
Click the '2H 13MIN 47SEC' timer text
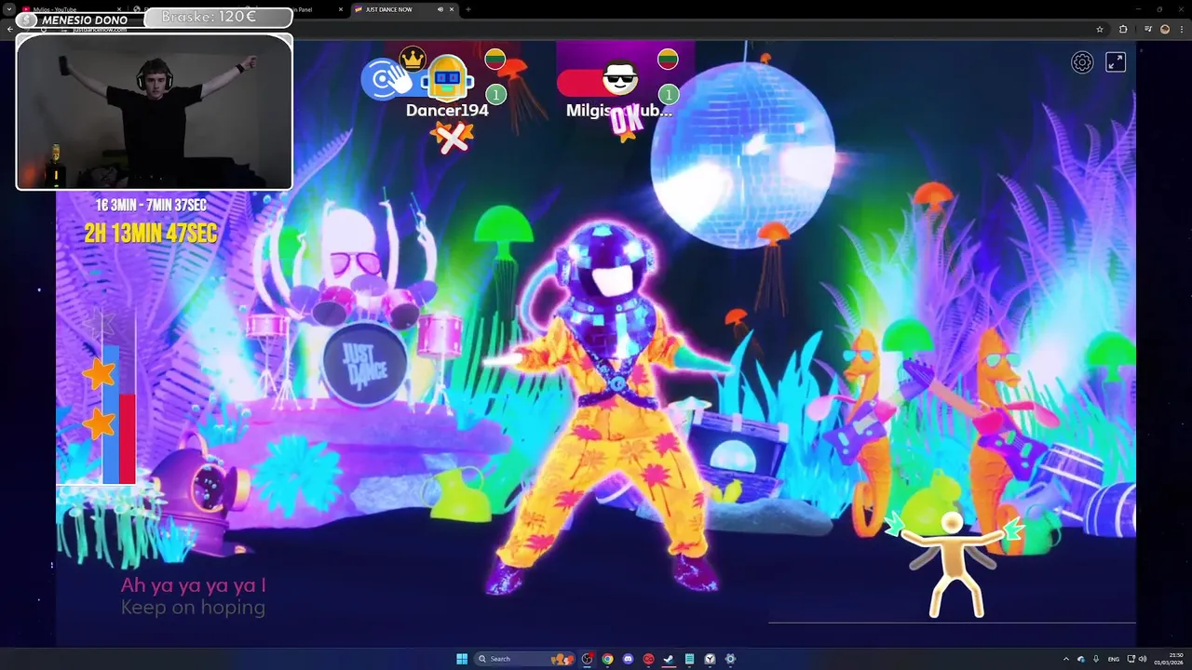(x=151, y=234)
